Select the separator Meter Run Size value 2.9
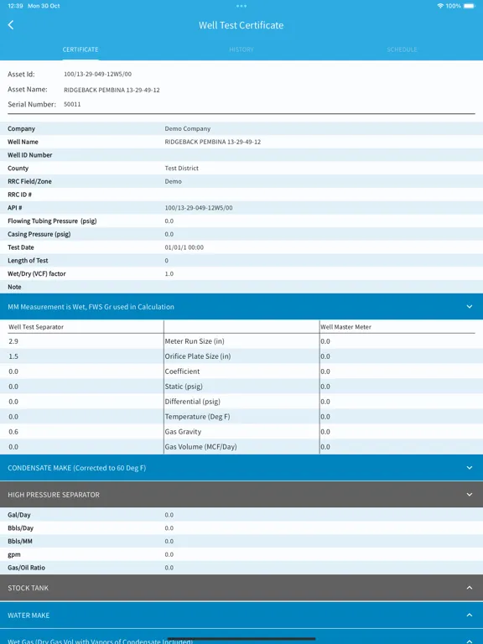The image size is (483, 644). click(x=13, y=341)
